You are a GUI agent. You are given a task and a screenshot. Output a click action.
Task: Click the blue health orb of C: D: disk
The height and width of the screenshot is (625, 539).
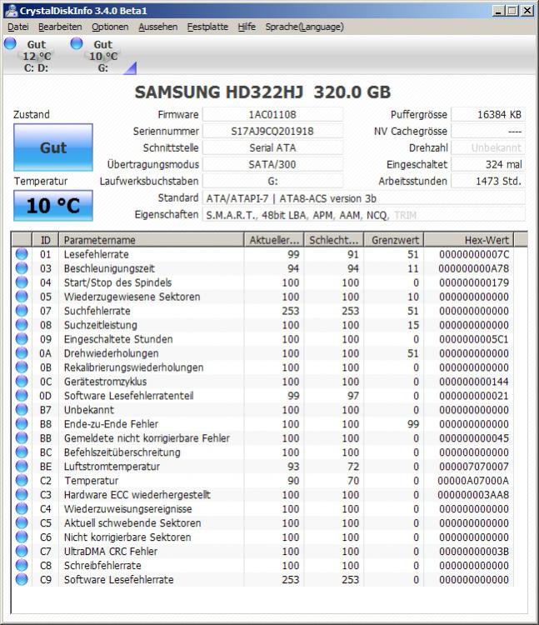[x=10, y=43]
